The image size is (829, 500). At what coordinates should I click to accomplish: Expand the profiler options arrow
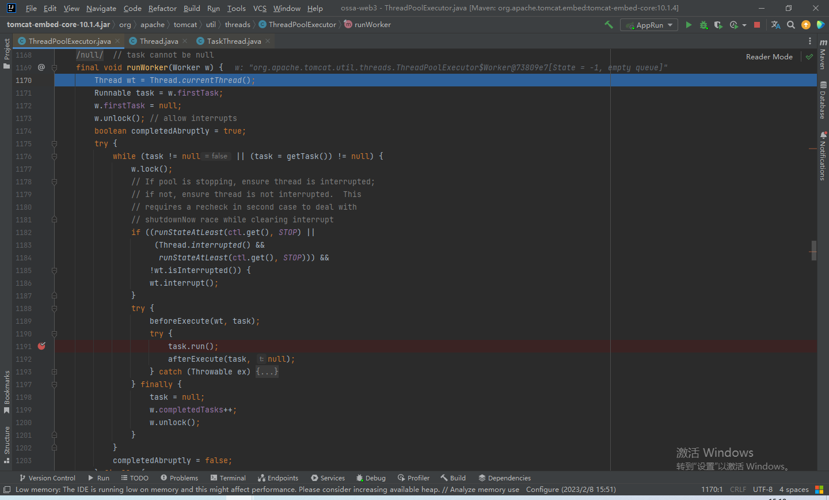[x=744, y=25]
